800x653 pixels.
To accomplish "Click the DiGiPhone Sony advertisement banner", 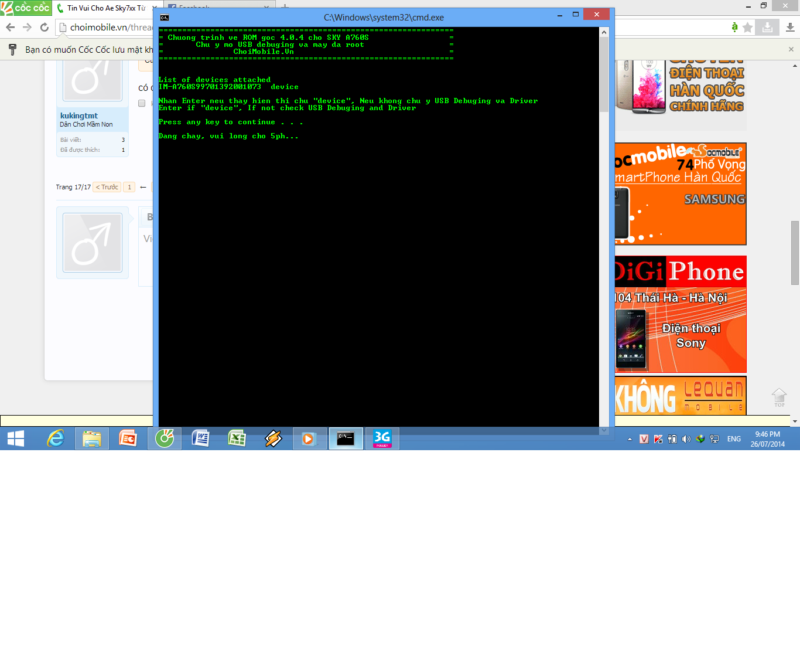I will click(x=681, y=314).
